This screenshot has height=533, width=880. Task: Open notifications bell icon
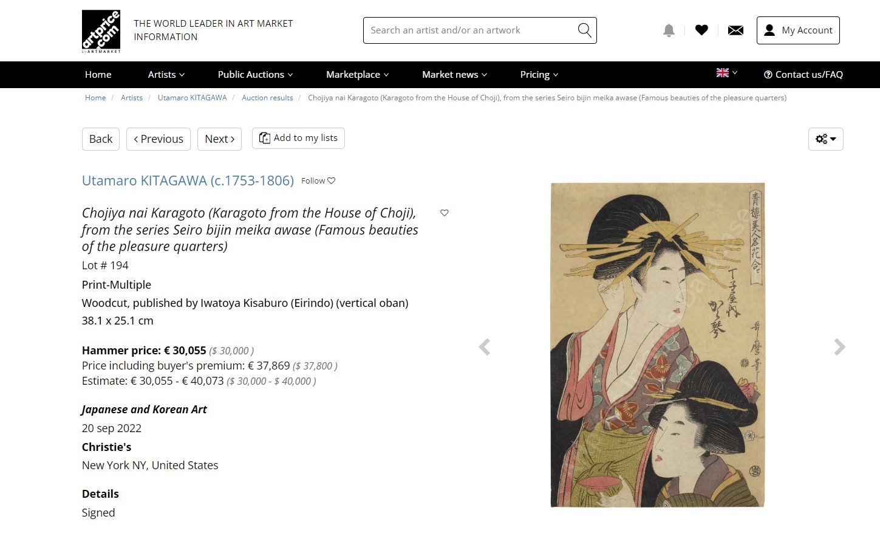(669, 30)
